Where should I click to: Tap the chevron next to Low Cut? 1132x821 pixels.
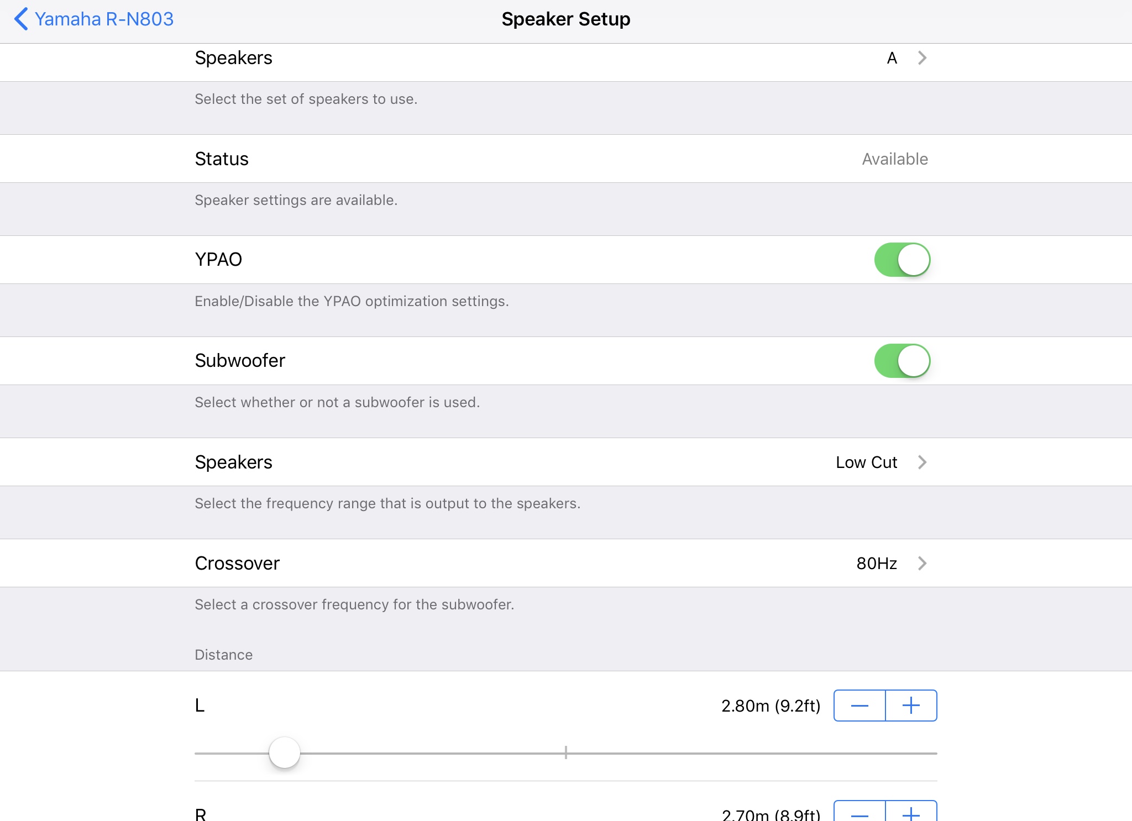(922, 462)
